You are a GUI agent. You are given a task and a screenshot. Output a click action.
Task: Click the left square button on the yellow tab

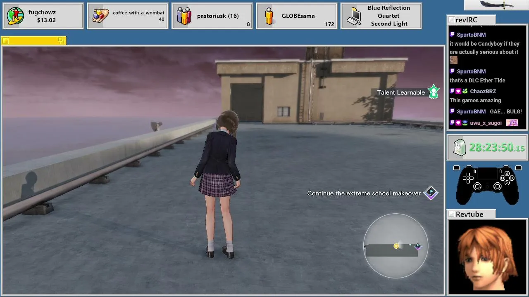pos(5,40)
